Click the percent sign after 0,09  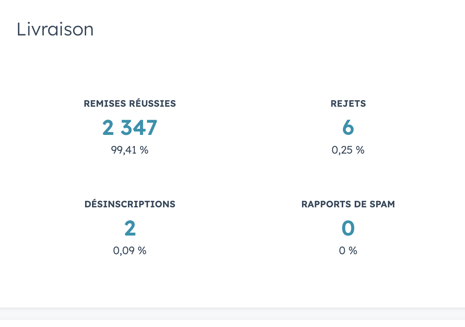pyautogui.click(x=142, y=251)
